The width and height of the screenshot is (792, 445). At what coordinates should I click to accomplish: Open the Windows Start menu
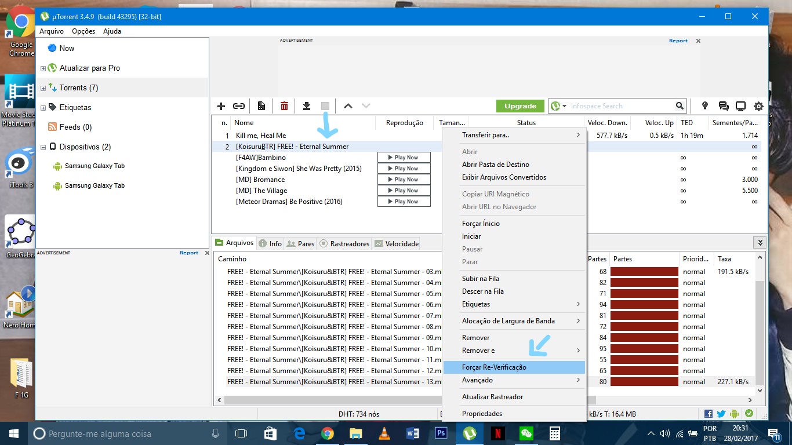click(14, 433)
